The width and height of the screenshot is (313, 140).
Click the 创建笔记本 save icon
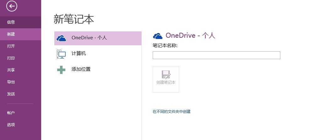(166, 75)
